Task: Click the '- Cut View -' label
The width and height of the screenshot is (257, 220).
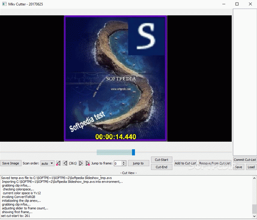Action: coord(128,173)
